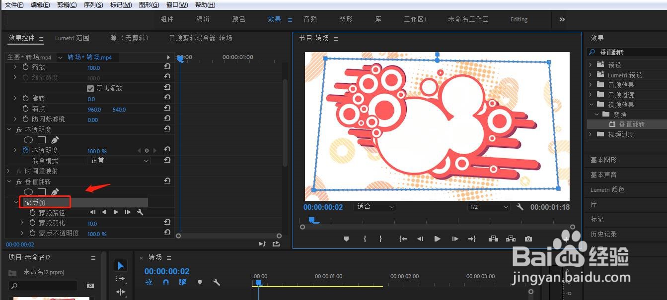
Task: Open 文件(F) menu
Action: point(14,5)
